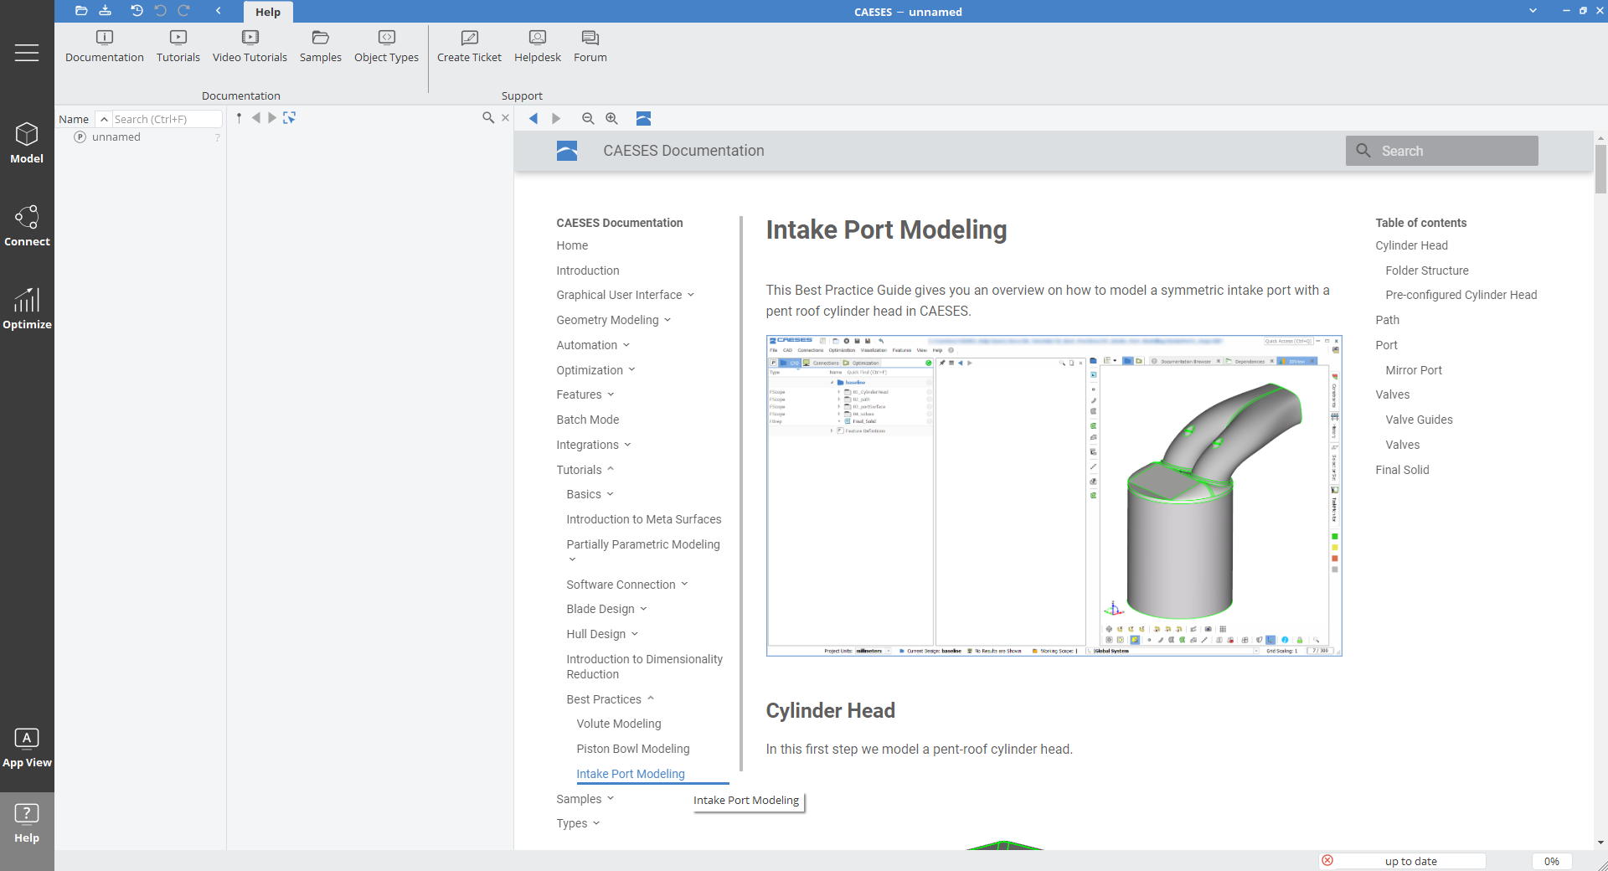Click the save project icon

[x=105, y=11]
